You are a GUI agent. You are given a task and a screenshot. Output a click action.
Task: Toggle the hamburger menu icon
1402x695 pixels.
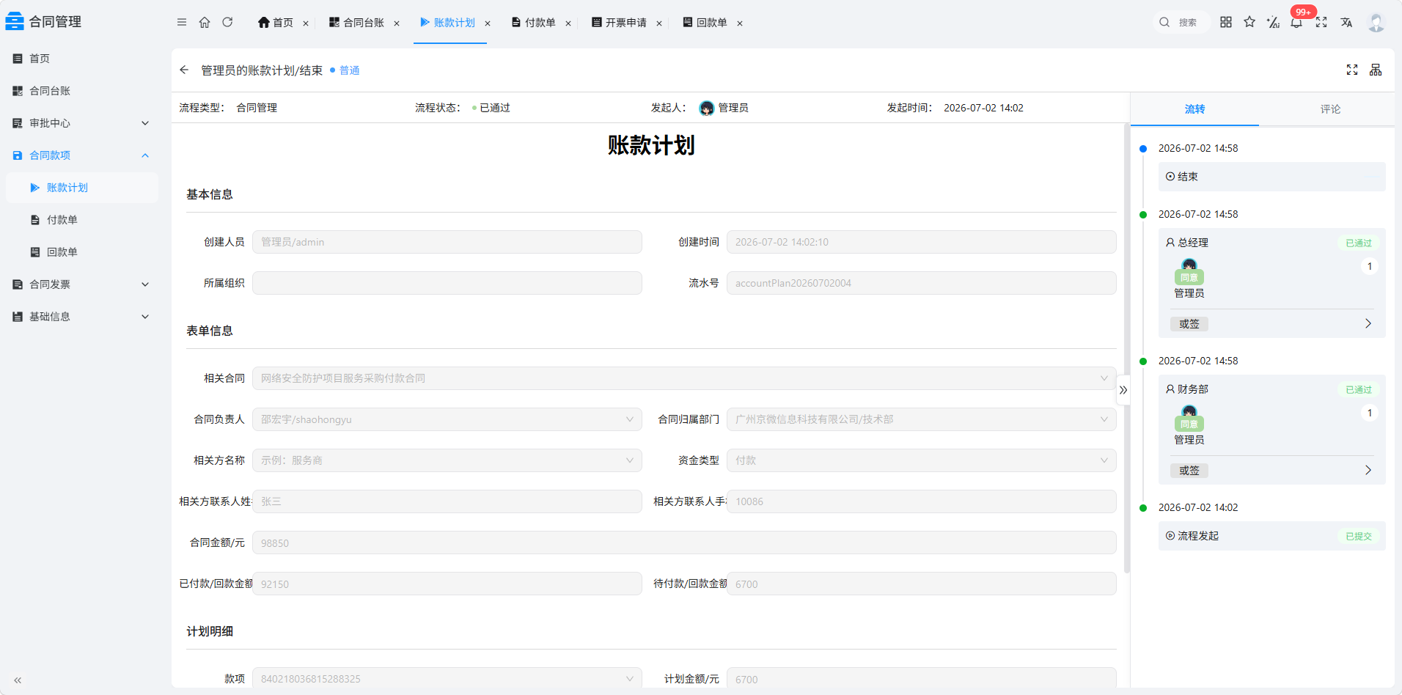coord(182,22)
